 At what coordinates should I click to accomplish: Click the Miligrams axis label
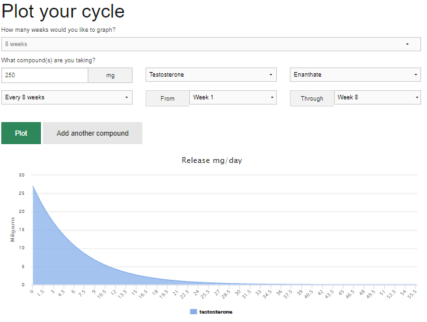[12, 230]
